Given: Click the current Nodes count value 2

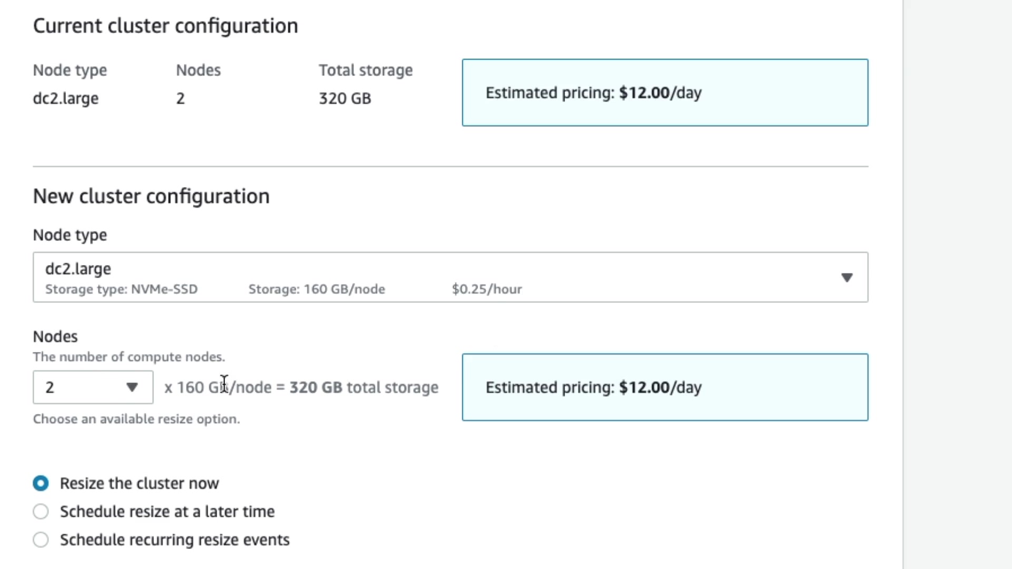Looking at the screenshot, I should 180,99.
